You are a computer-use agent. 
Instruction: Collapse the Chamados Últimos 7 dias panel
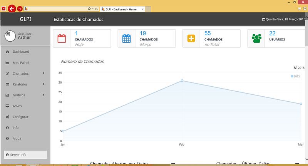(x=297, y=163)
